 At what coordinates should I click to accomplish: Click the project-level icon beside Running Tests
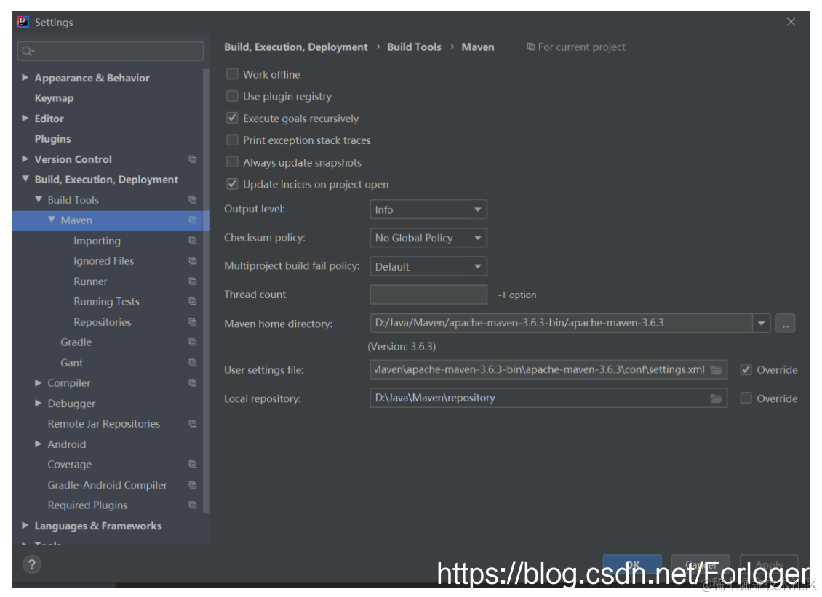click(192, 301)
